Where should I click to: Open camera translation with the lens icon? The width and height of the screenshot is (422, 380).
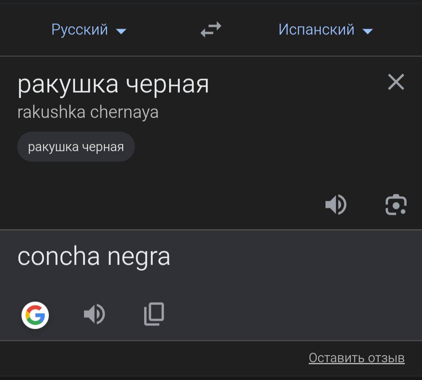[396, 204]
